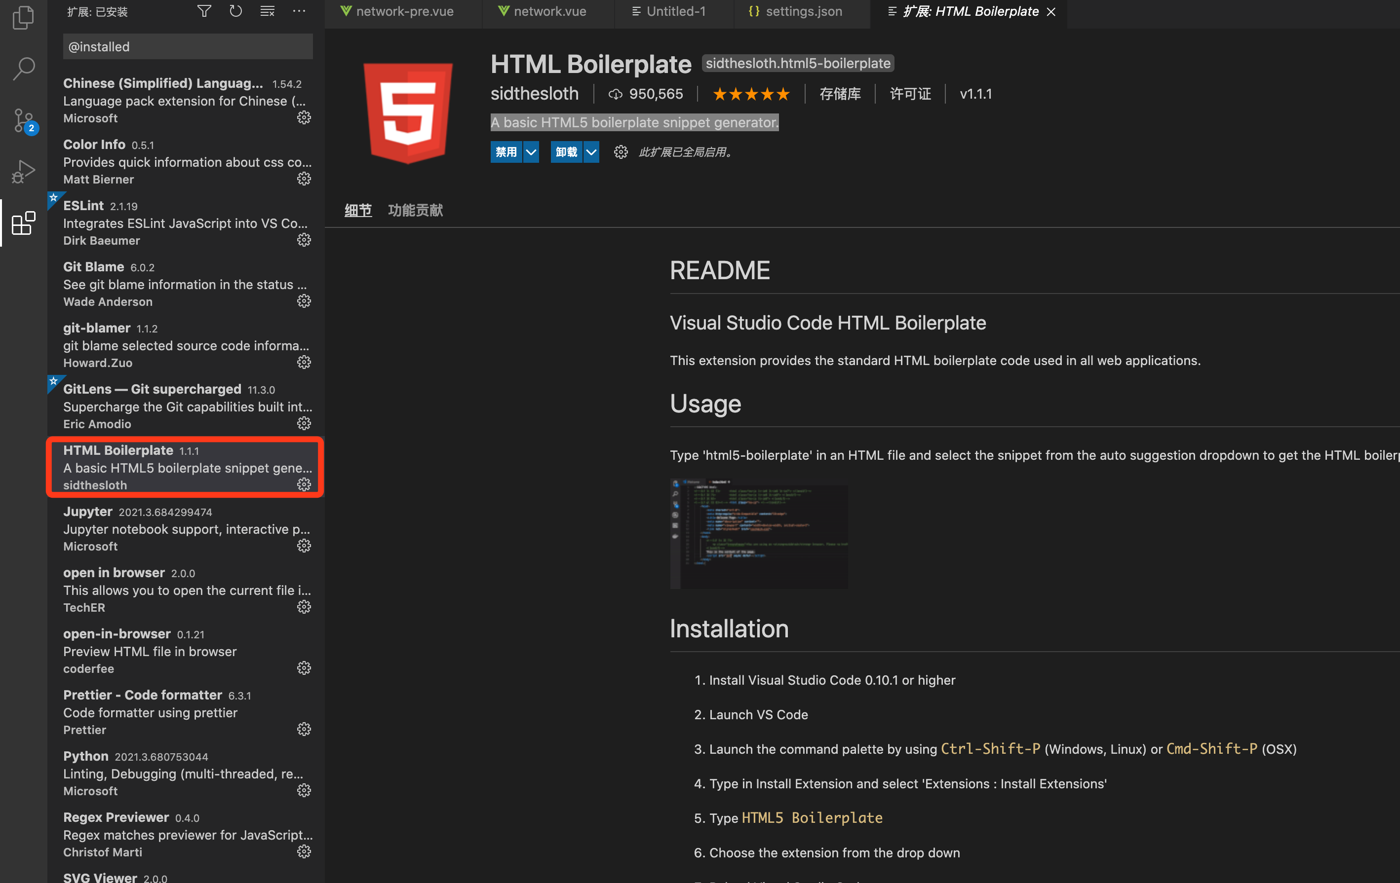1400x883 pixels.
Task: Open the manage gear for ESLint extension
Action: [x=304, y=240]
